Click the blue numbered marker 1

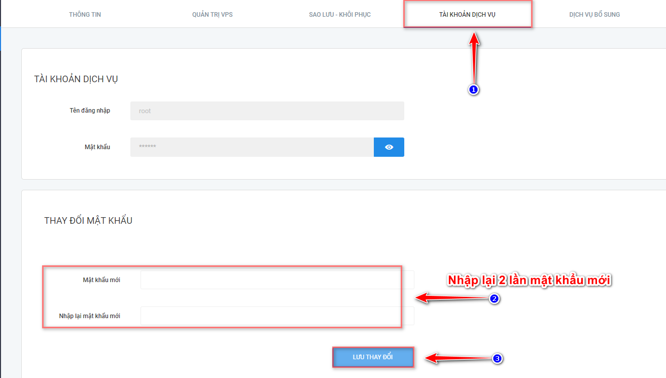473,89
